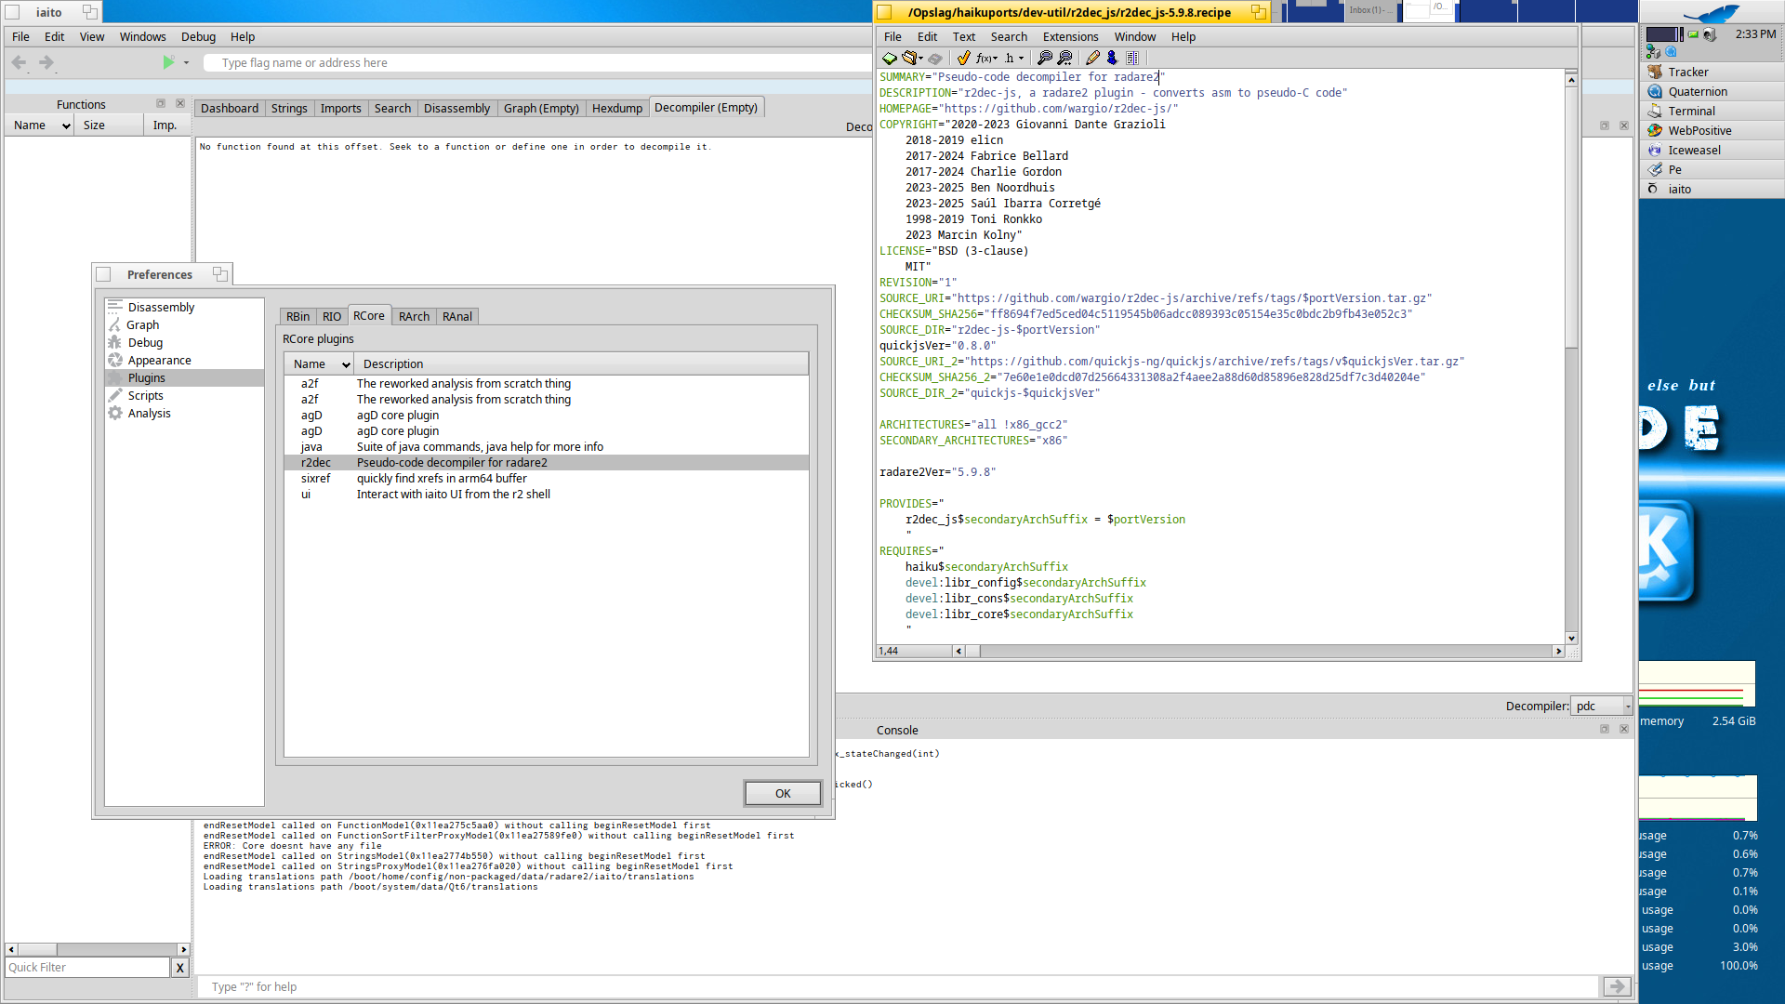Open the dropdown arrow next to run button

pos(186,62)
